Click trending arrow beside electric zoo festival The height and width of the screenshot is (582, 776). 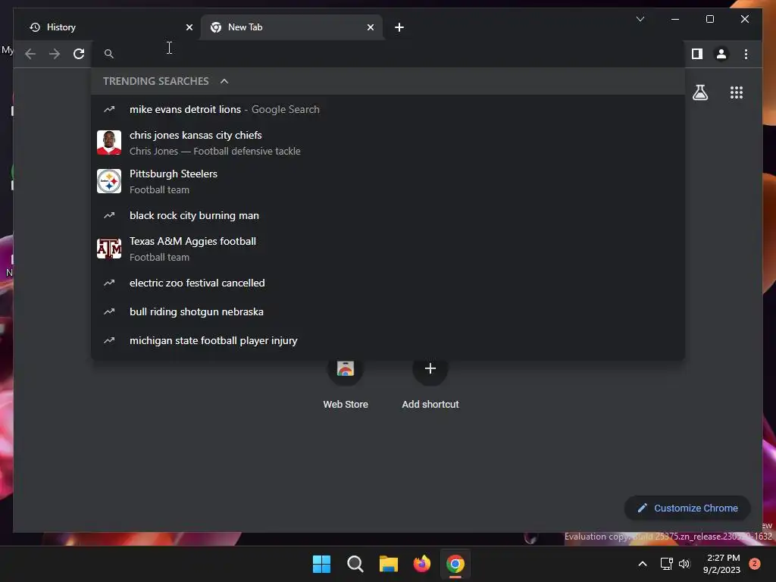pyautogui.click(x=109, y=283)
